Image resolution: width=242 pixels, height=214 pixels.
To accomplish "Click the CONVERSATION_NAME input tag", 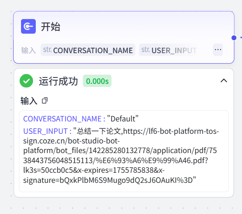I will click(x=88, y=50).
